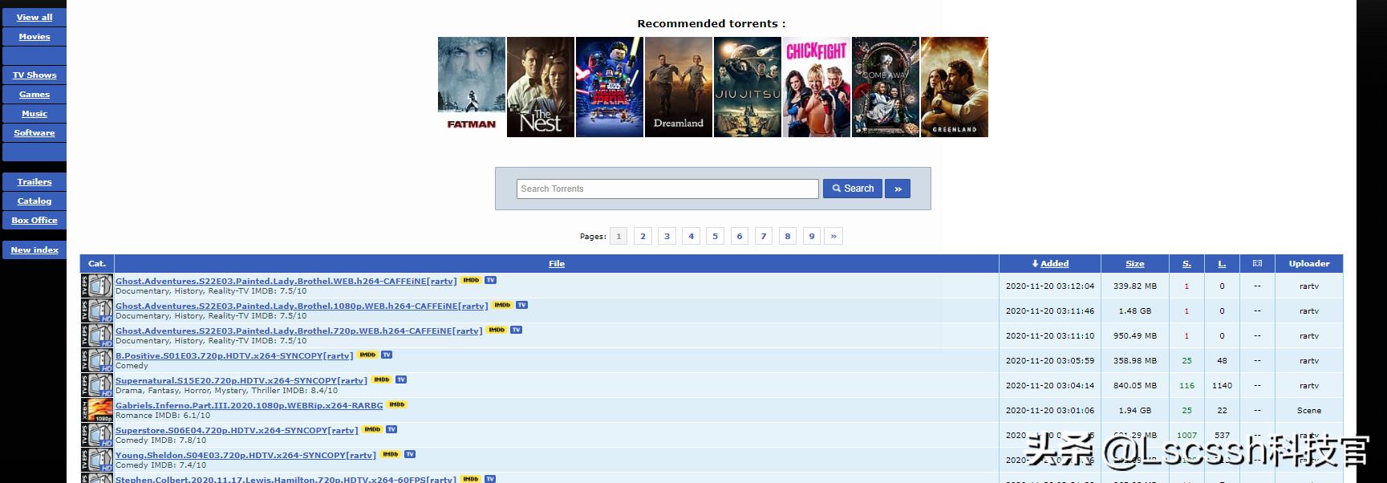Sort the table by Size column

point(1135,263)
